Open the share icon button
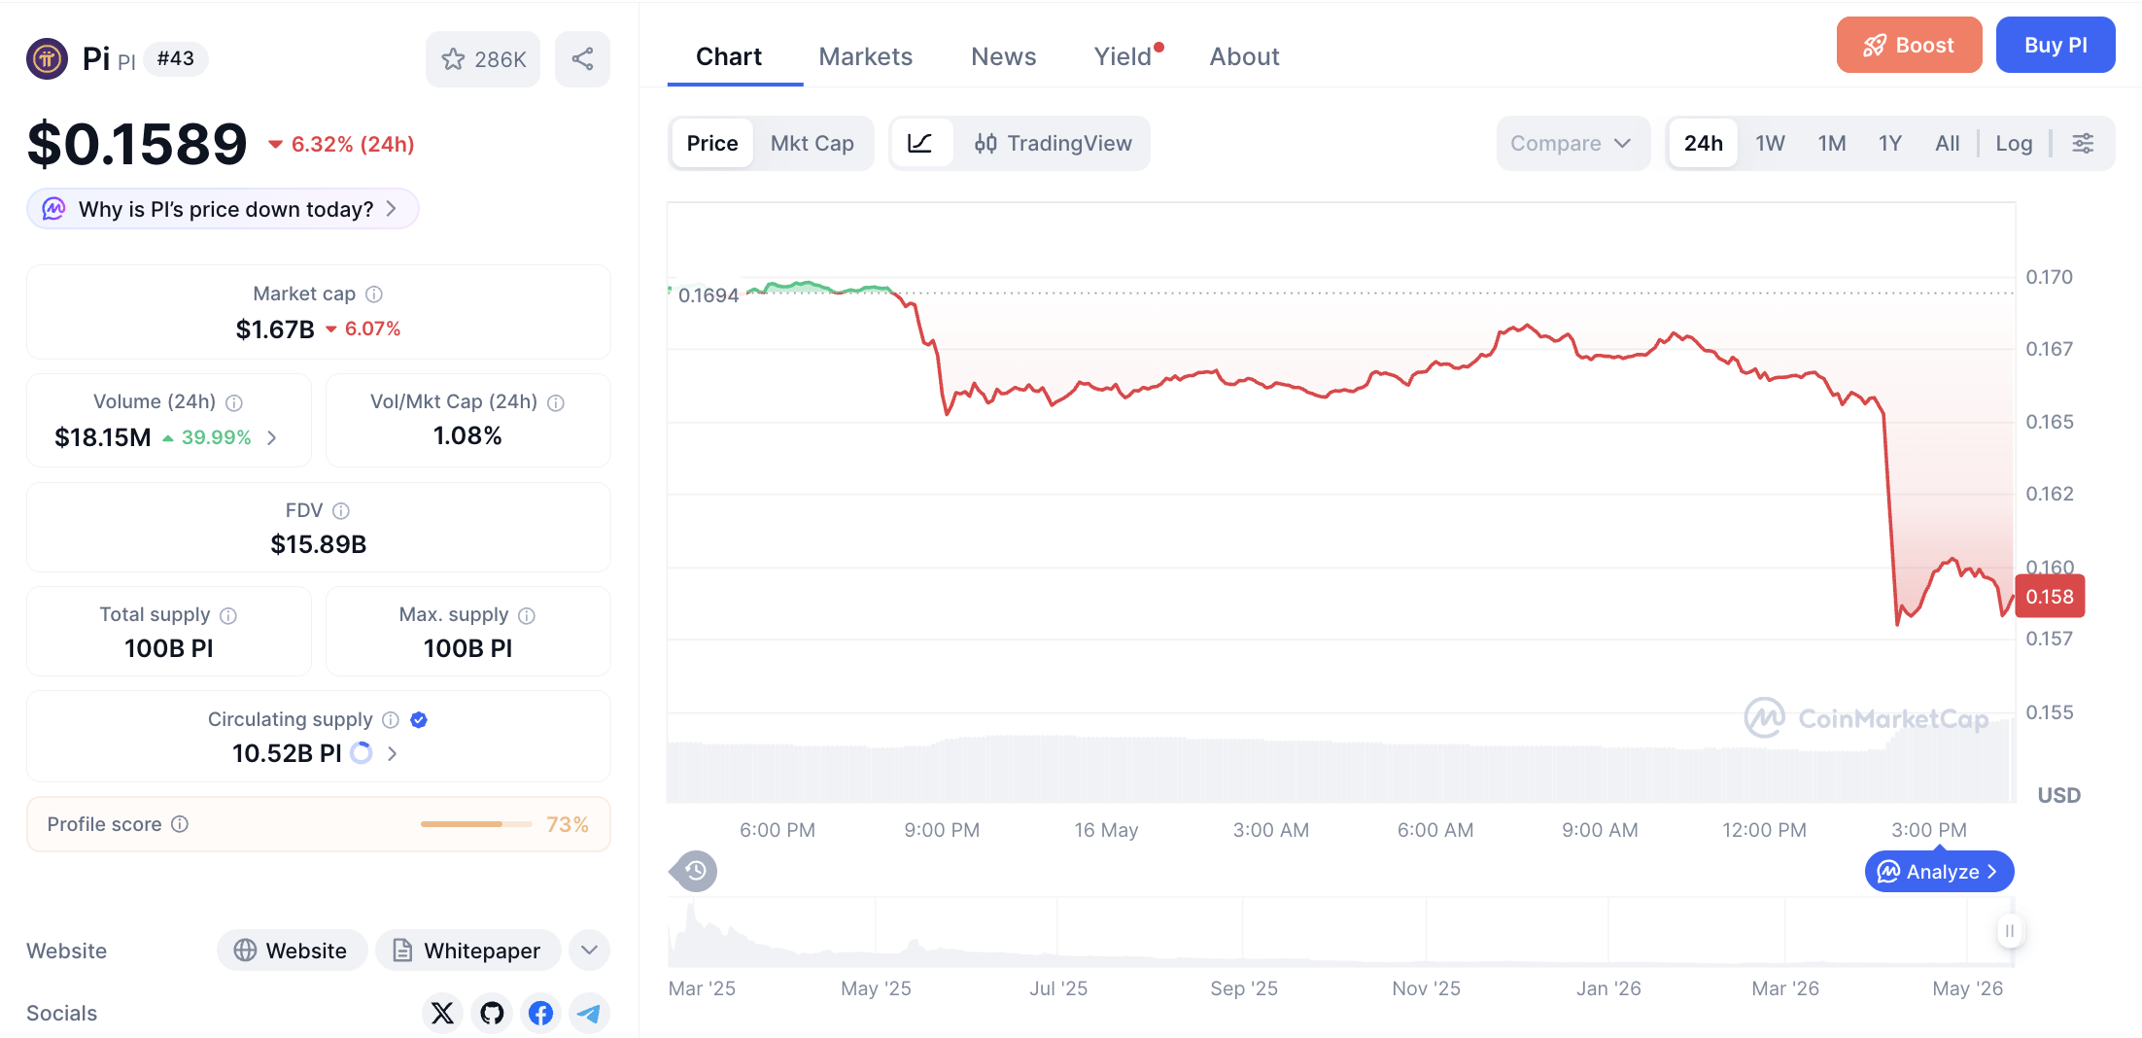Screen dimensions: 2142x1038 click(582, 59)
